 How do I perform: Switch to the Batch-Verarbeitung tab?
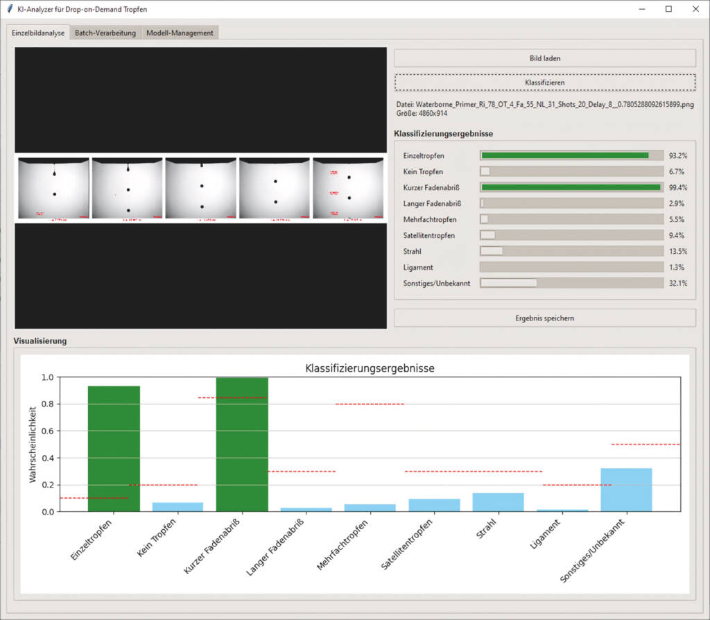click(x=105, y=33)
